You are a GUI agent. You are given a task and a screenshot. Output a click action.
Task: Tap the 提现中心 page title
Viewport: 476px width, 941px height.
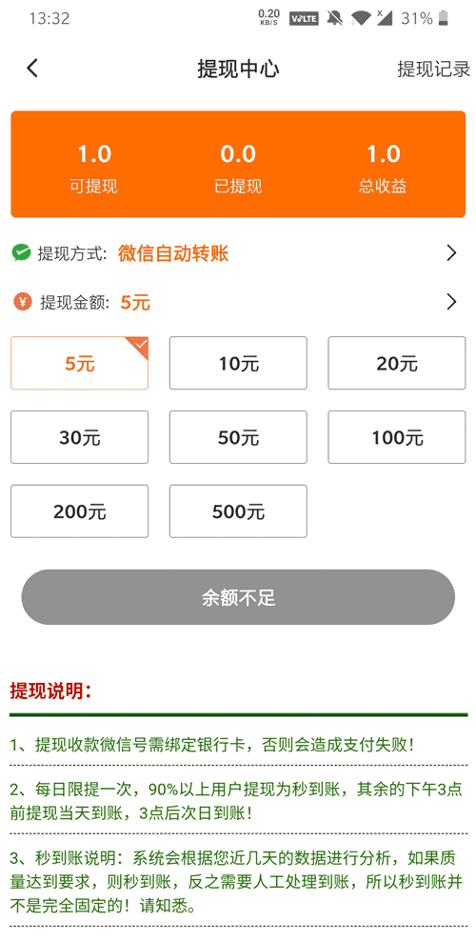coord(238,69)
